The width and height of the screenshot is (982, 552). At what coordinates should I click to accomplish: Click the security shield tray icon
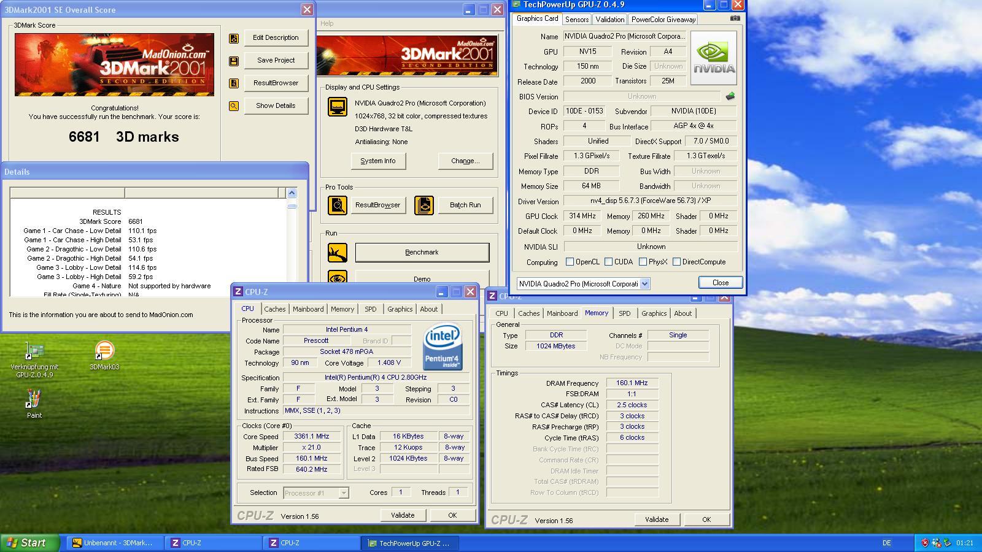tap(925, 543)
